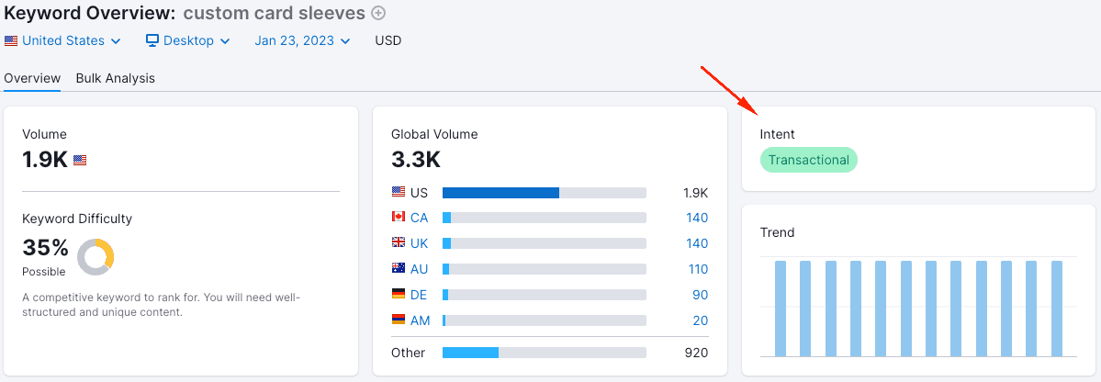Click the AU volume value 110

tap(698, 269)
